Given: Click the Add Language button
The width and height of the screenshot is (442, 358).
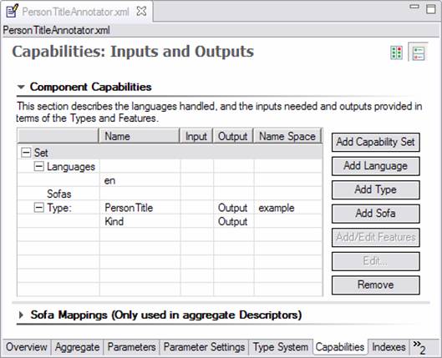Looking at the screenshot, I should [x=376, y=166].
